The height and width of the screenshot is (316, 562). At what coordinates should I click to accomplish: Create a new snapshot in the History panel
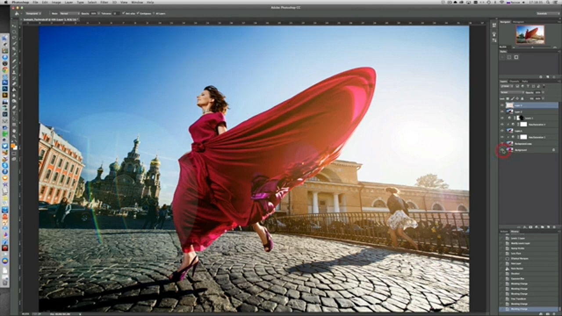coord(547,313)
